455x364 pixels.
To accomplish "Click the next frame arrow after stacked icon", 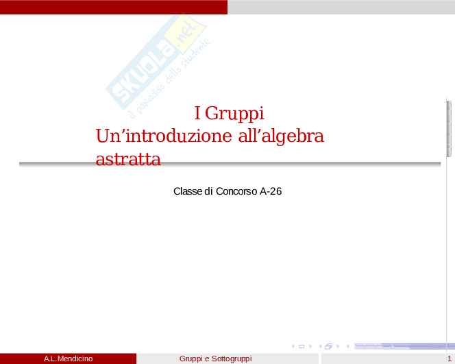I will point(337,347).
